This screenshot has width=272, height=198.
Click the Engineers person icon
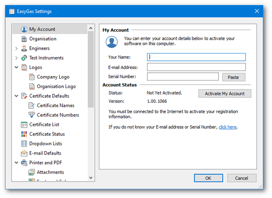pos(24,48)
